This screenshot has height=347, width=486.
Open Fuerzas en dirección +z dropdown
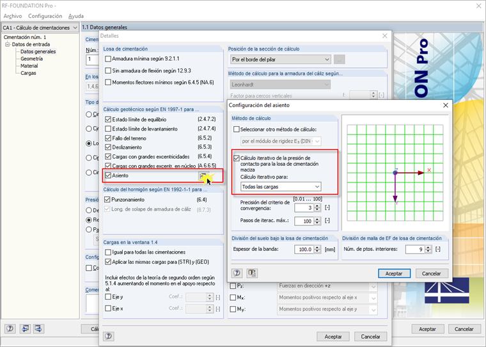[x=327, y=286]
